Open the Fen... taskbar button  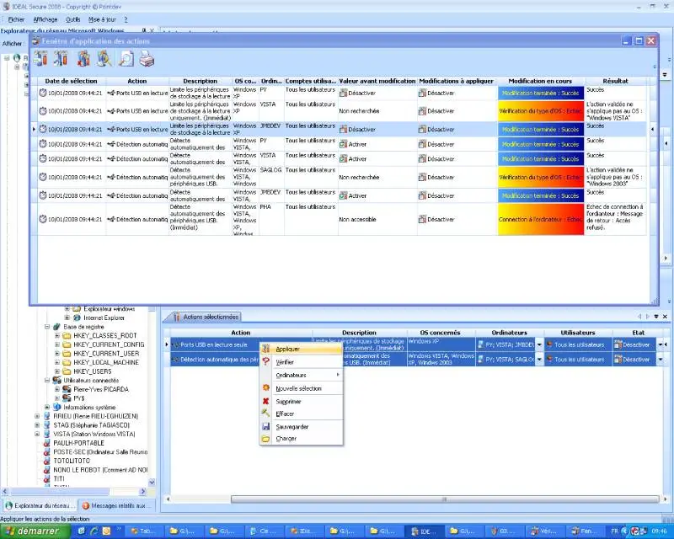[583, 531]
